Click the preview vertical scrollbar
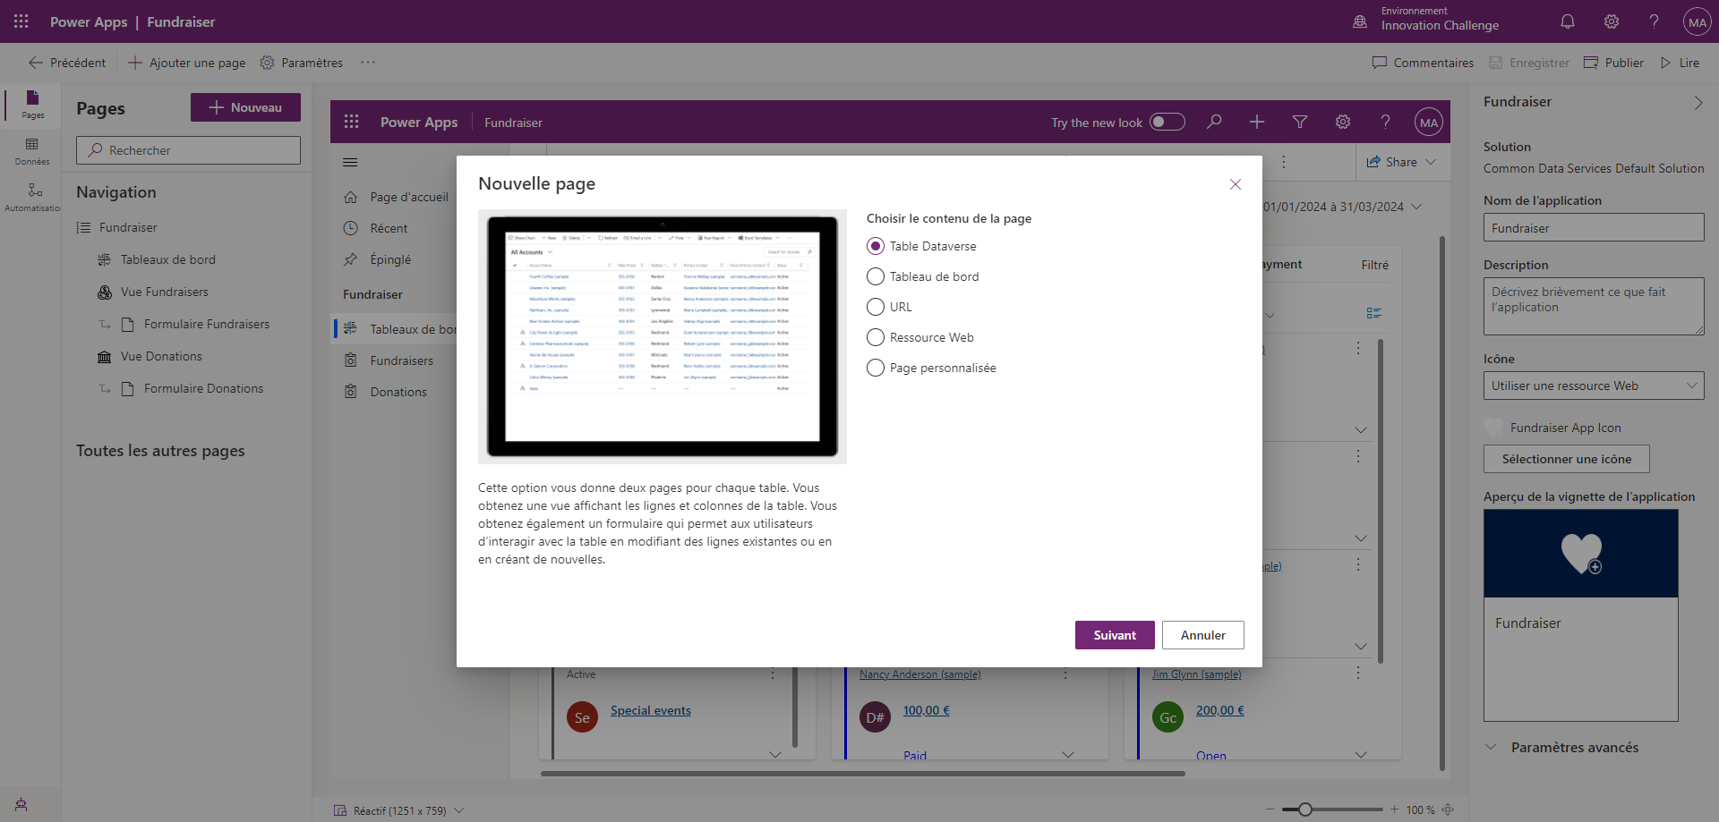Screen dimensions: 1719x822 click(x=1442, y=503)
